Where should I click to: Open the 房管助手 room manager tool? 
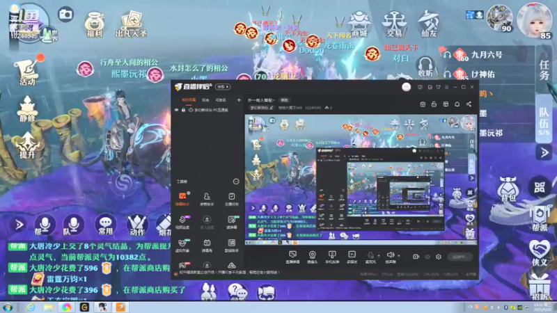tap(207, 199)
